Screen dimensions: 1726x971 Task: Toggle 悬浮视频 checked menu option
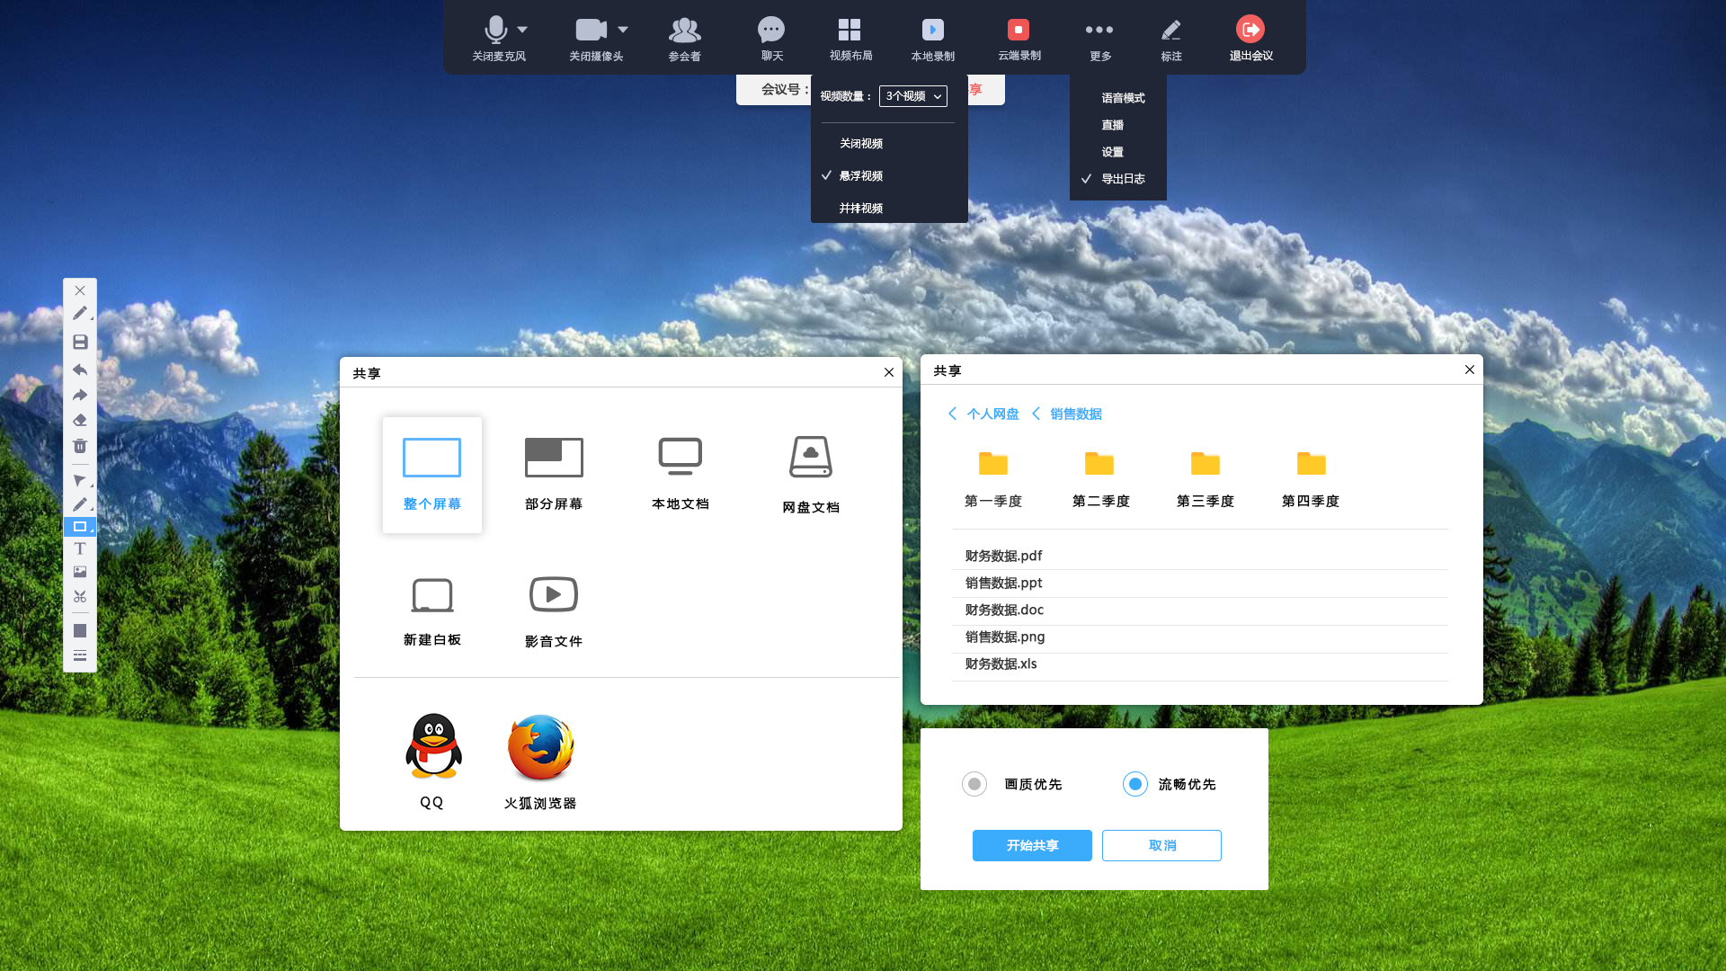[x=860, y=175]
